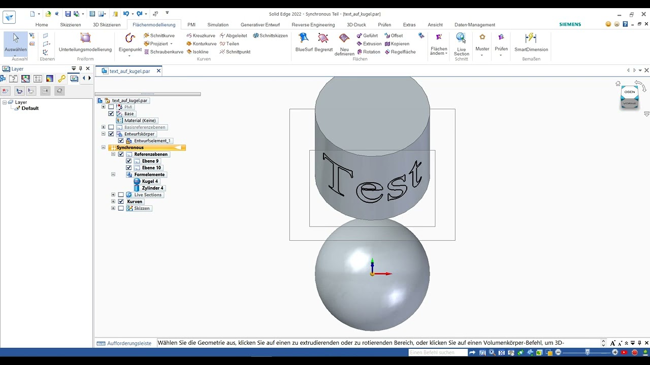650x365 pixels.
Task: Click the Begrenzt surface tool
Action: [x=323, y=42]
